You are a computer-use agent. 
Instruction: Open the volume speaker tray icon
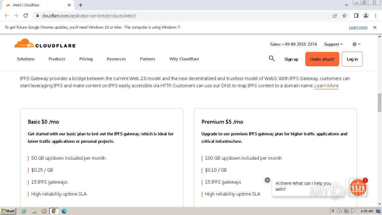[339, 211]
